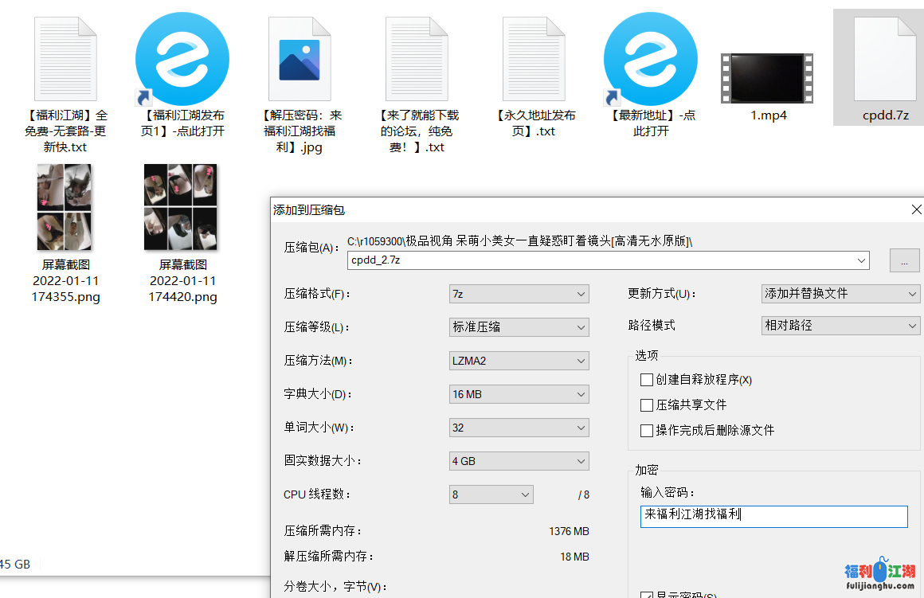The width and height of the screenshot is (924, 598).
Task: Open the 【福利江湖】全免费-无套路-更新快 text file
Action: coord(65,57)
